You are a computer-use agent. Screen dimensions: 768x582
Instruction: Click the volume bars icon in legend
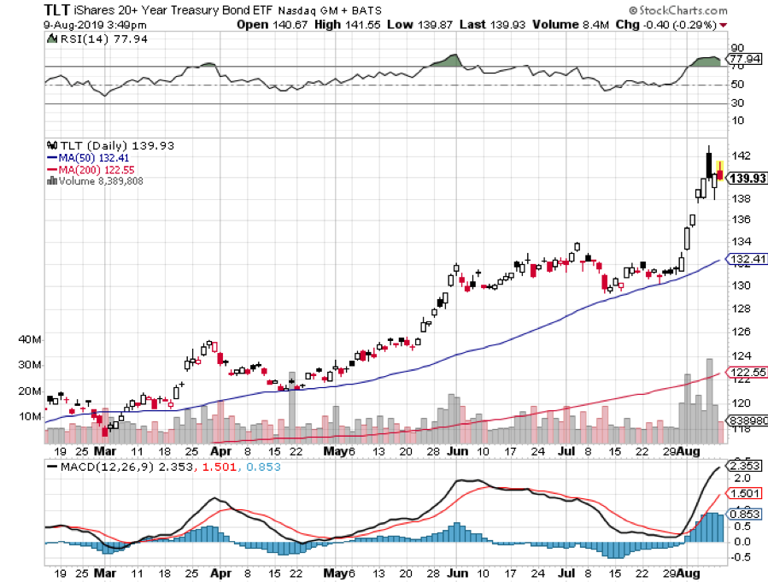tap(50, 180)
